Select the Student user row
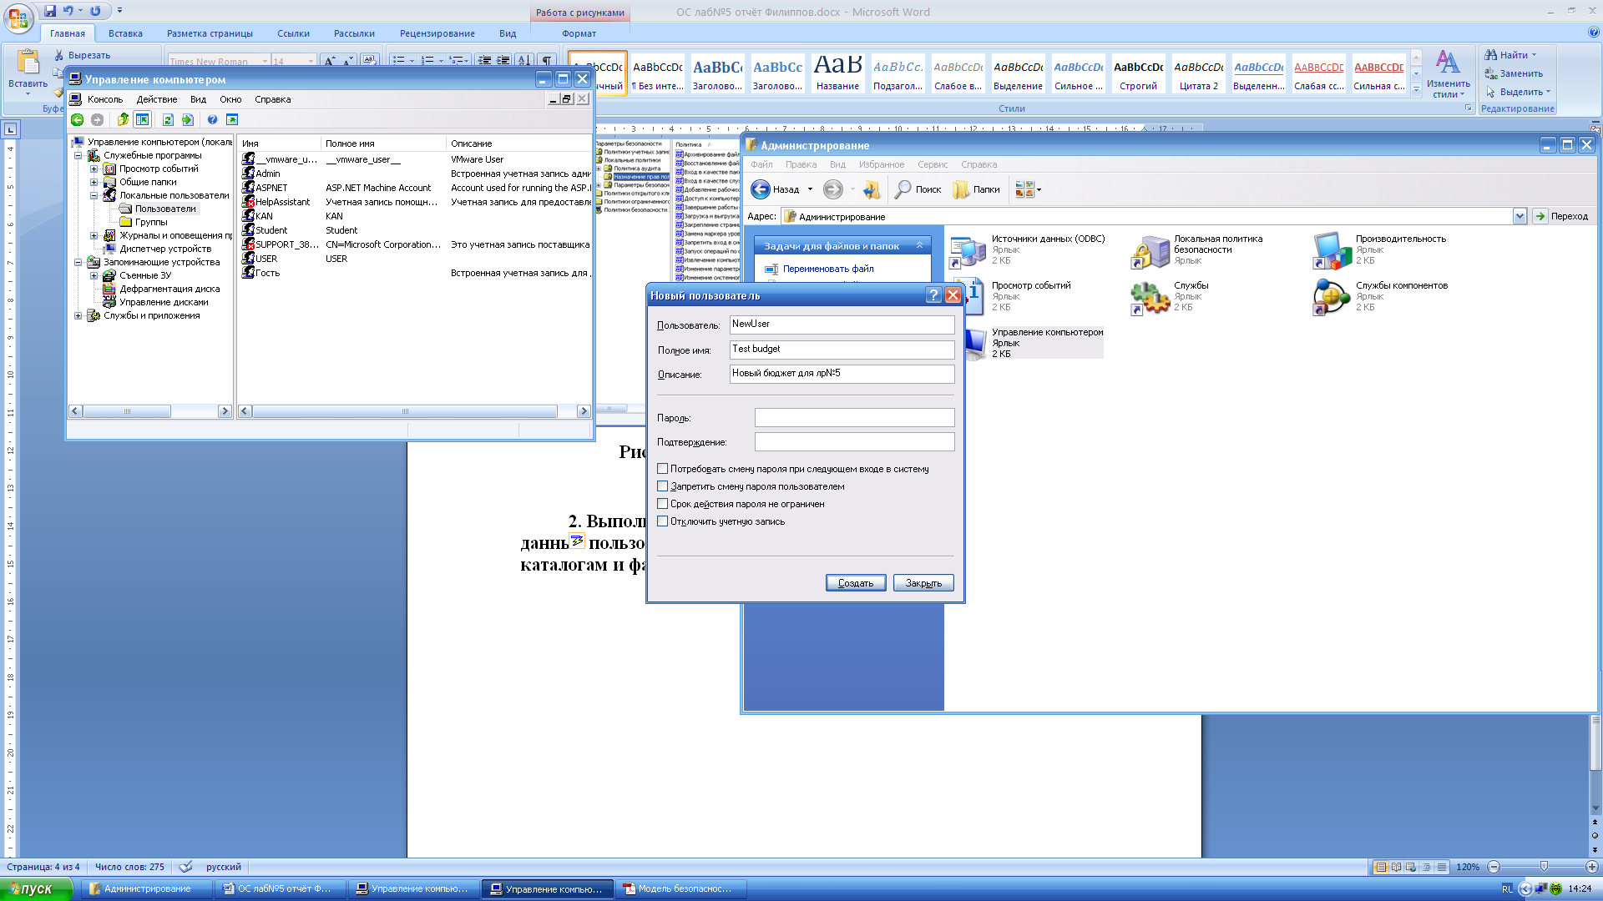 [x=416, y=230]
